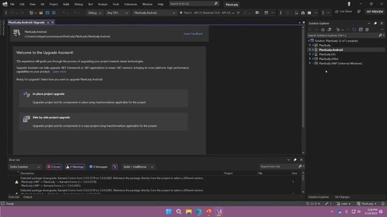
Task: Open the Build menu
Action: pyautogui.click(x=66, y=4)
